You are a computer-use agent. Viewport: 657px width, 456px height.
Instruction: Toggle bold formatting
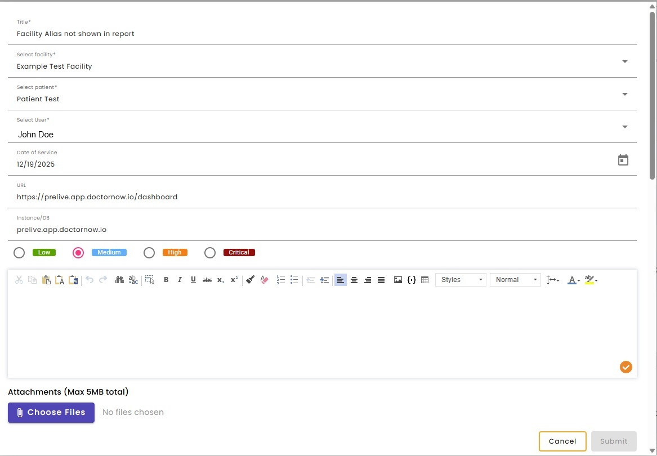pyautogui.click(x=166, y=280)
